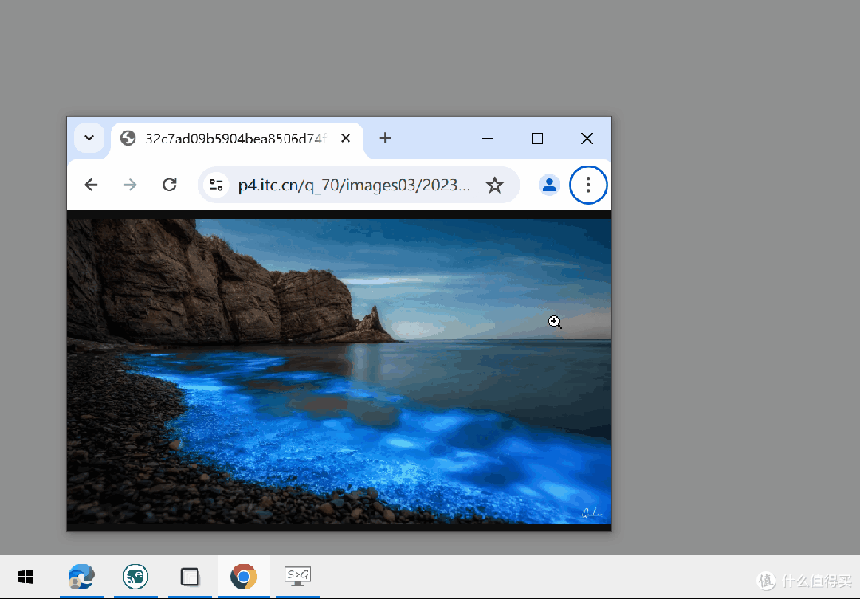This screenshot has height=599, width=860.
Task: Minimize the Chrome window
Action: coord(488,139)
